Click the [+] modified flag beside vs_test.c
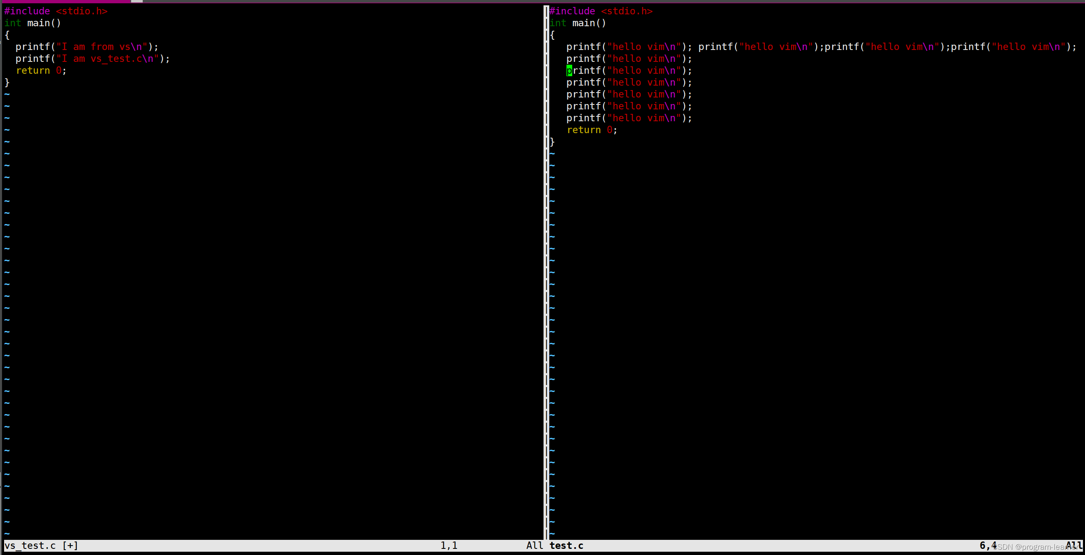The height and width of the screenshot is (555, 1085). click(70, 545)
